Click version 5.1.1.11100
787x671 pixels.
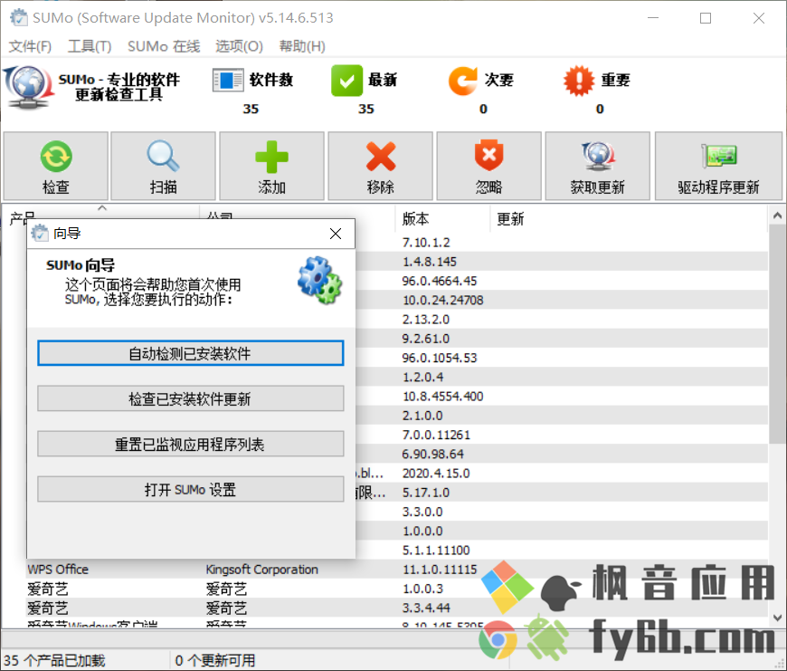tap(436, 550)
